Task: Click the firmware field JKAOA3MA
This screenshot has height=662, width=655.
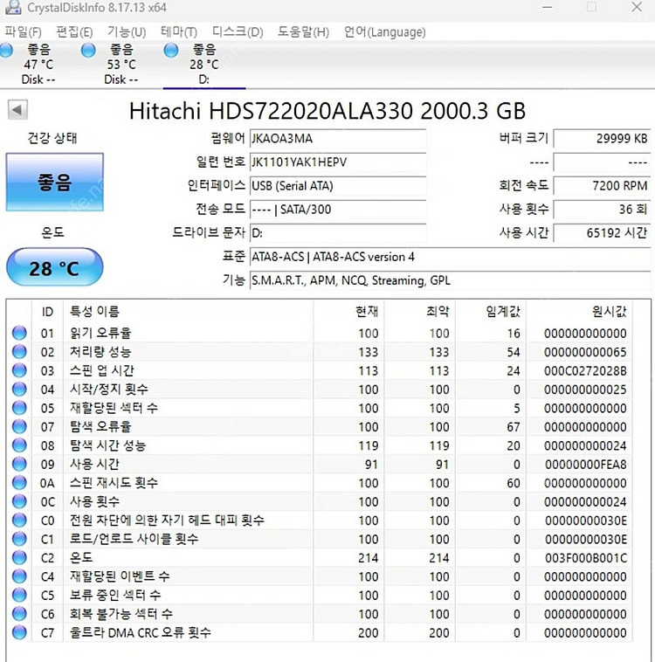Action: point(338,139)
